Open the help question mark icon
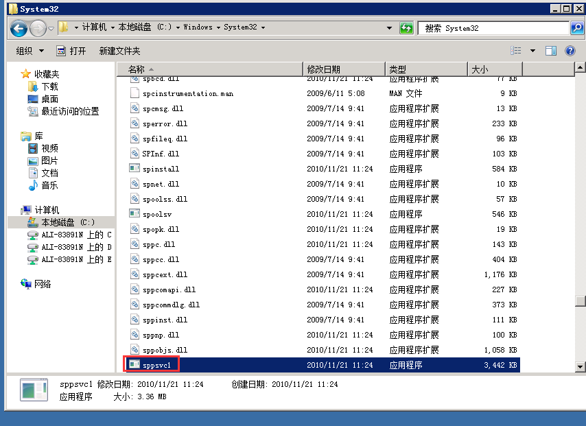Viewport: 586px width, 426px height. (570, 51)
